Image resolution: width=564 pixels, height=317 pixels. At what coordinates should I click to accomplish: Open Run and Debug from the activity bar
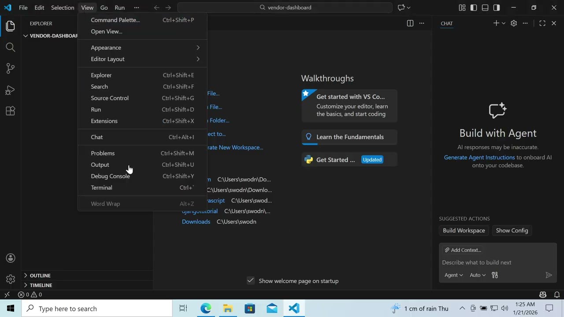point(11,90)
